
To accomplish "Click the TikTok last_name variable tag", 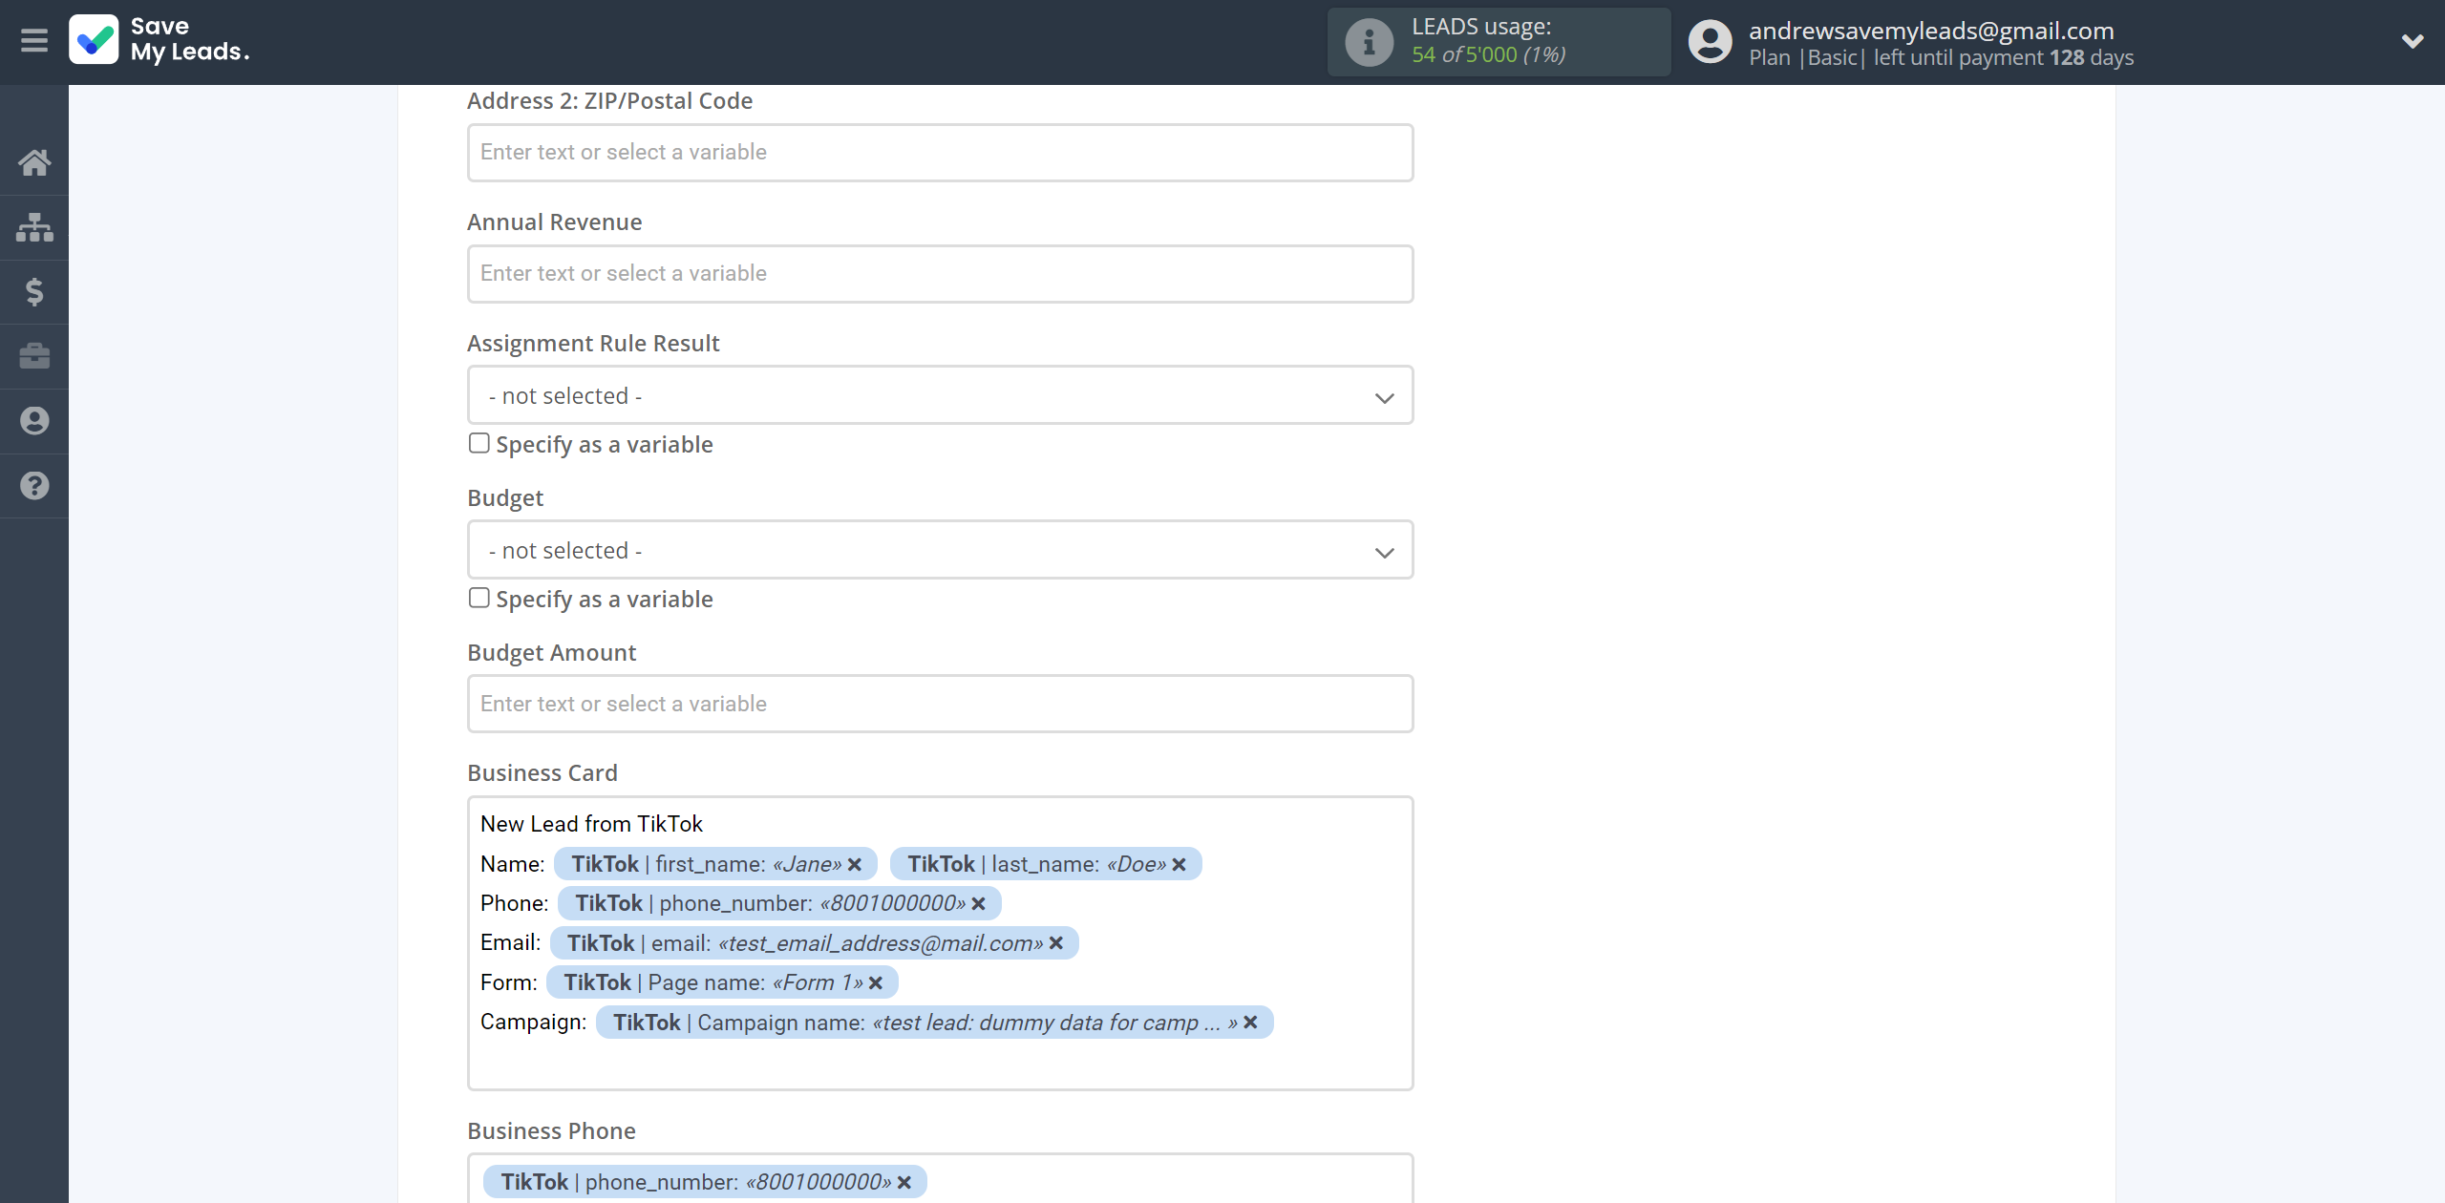I will tap(1046, 864).
